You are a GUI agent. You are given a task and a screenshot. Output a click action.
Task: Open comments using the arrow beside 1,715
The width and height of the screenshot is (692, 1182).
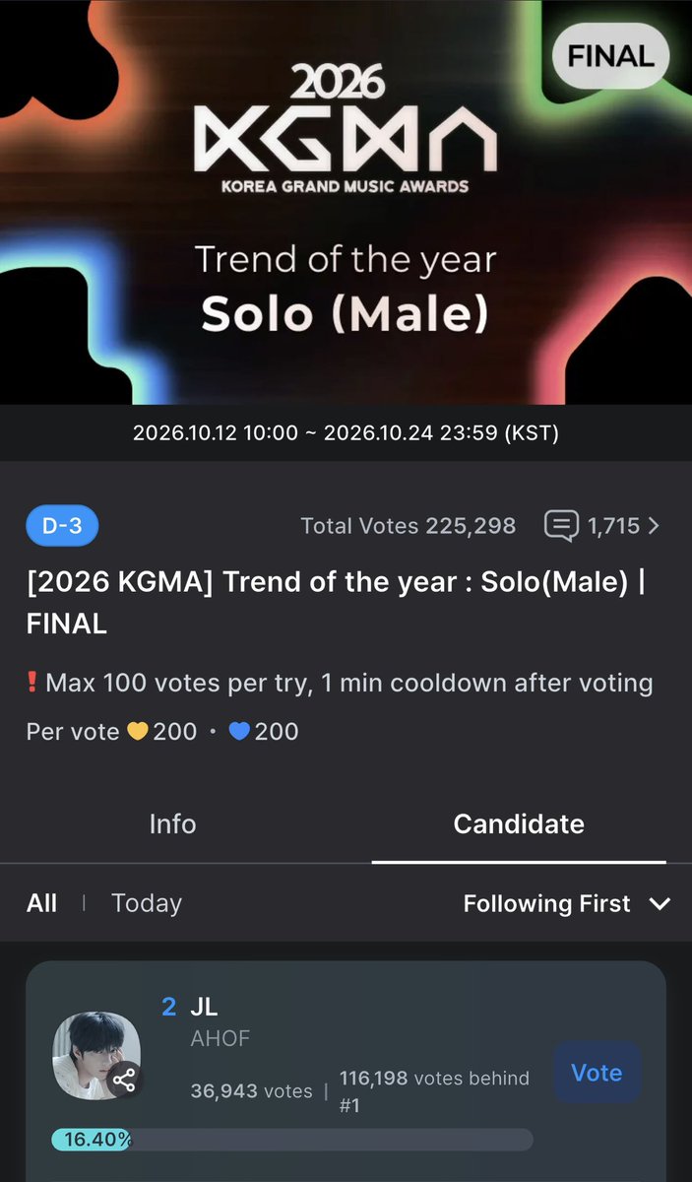tap(654, 527)
